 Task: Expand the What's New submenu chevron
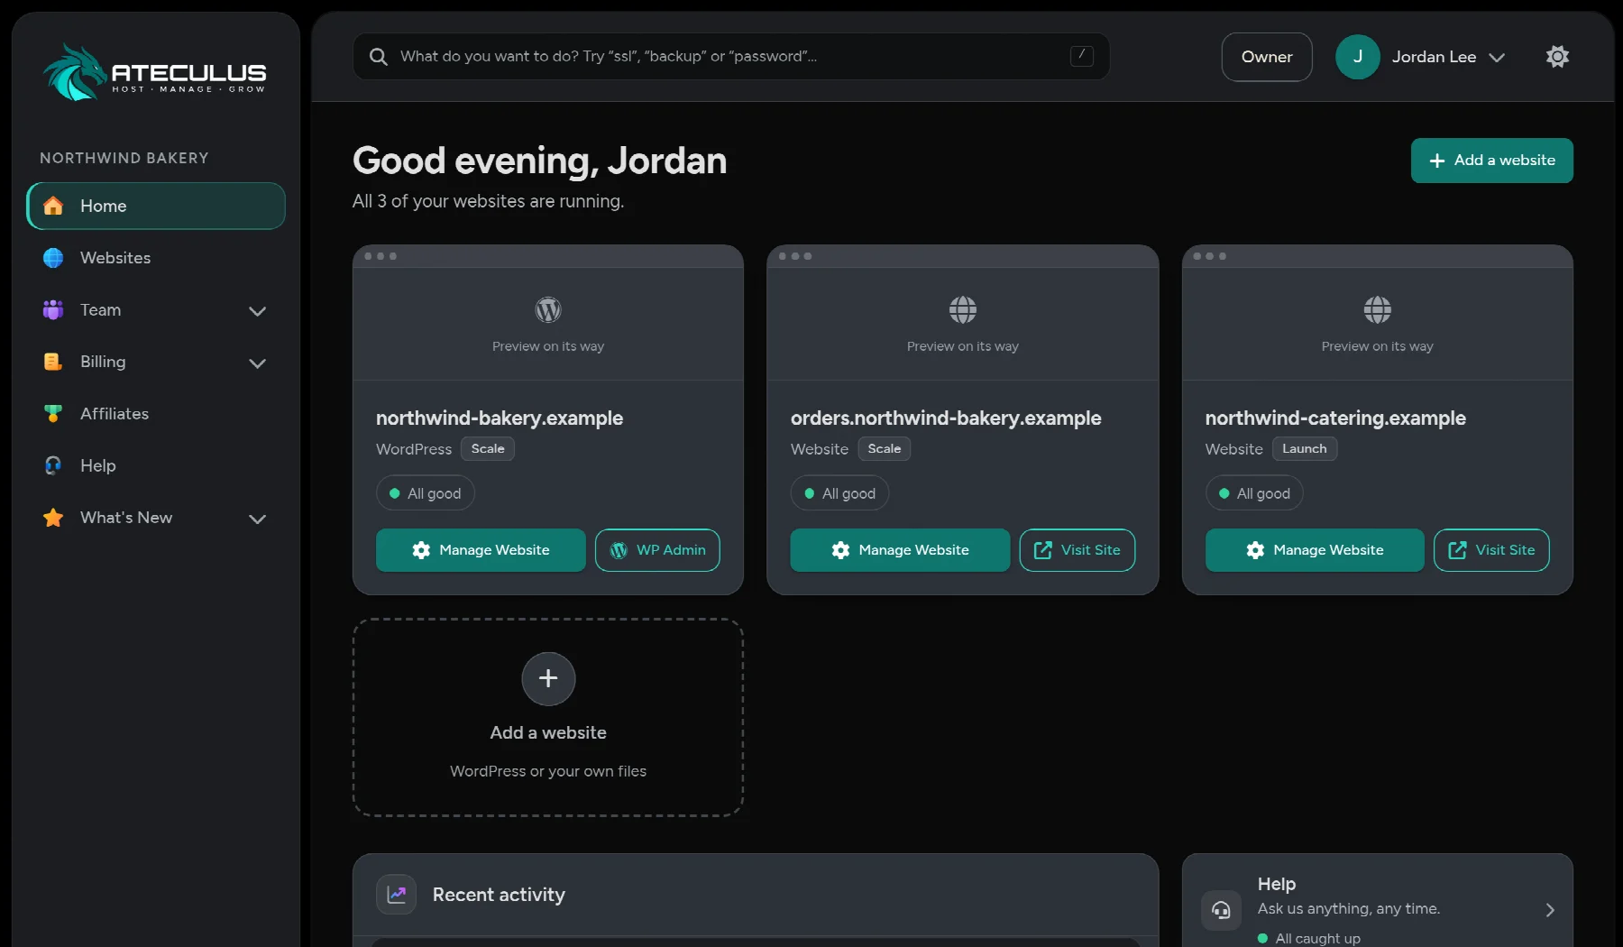point(257,519)
